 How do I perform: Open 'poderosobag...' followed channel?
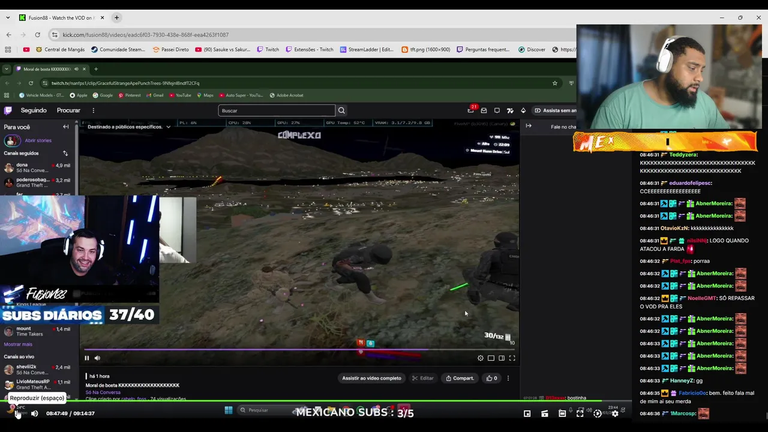tap(38, 182)
